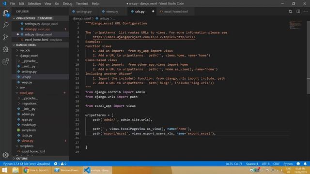
Task: Open wsgi.py in django_excel folder
Action: (x=40, y=82)
